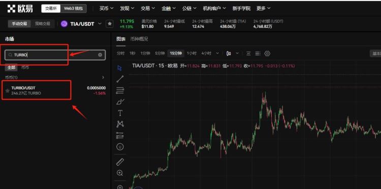The image size is (381, 189).
Task: Select the horizontal lines Fibonacci tool
Action: pyautogui.click(x=120, y=90)
